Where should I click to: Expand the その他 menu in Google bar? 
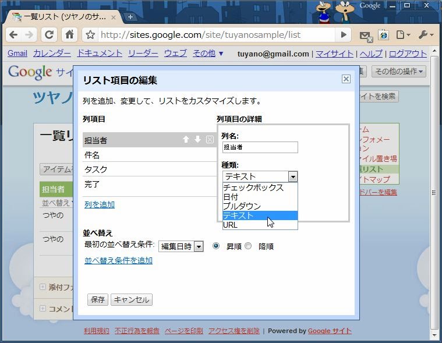[208, 54]
